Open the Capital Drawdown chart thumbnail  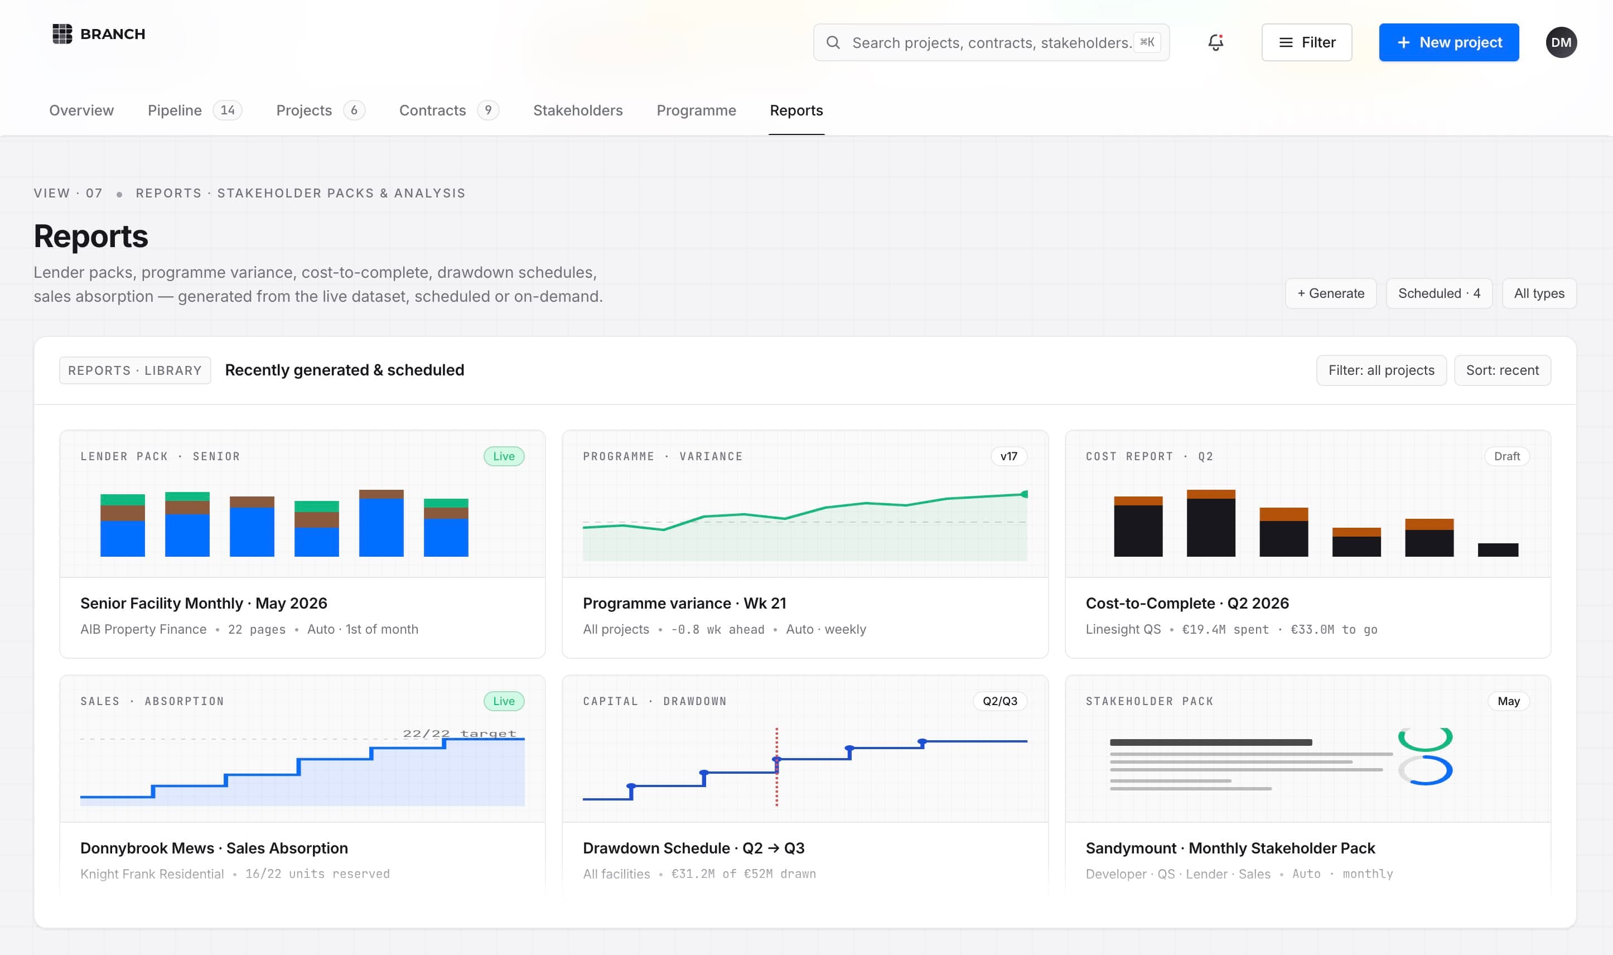click(x=805, y=749)
